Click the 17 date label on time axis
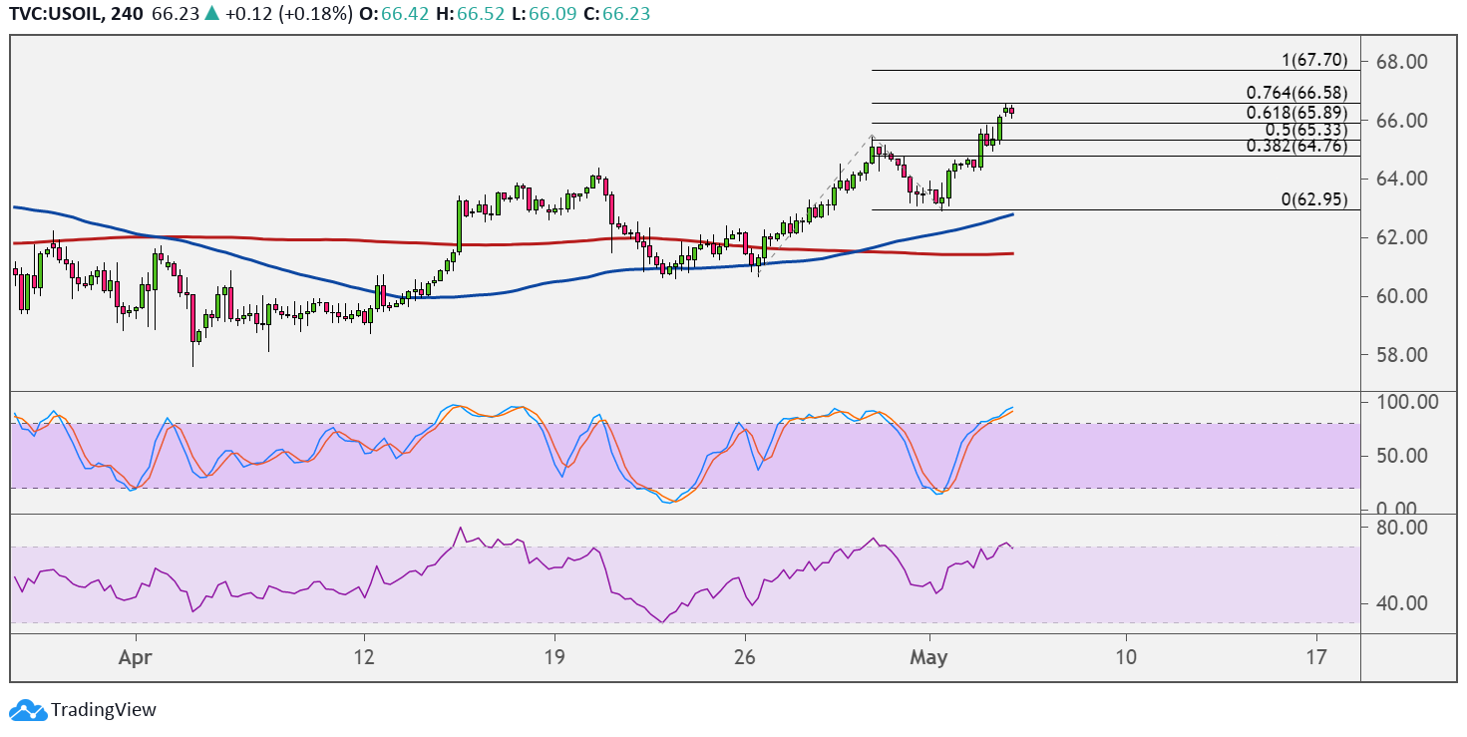Image resolution: width=1467 pixels, height=737 pixels. coord(1316,656)
